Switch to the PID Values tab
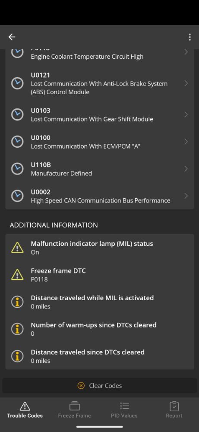The width and height of the screenshot is (199, 432). tap(124, 410)
